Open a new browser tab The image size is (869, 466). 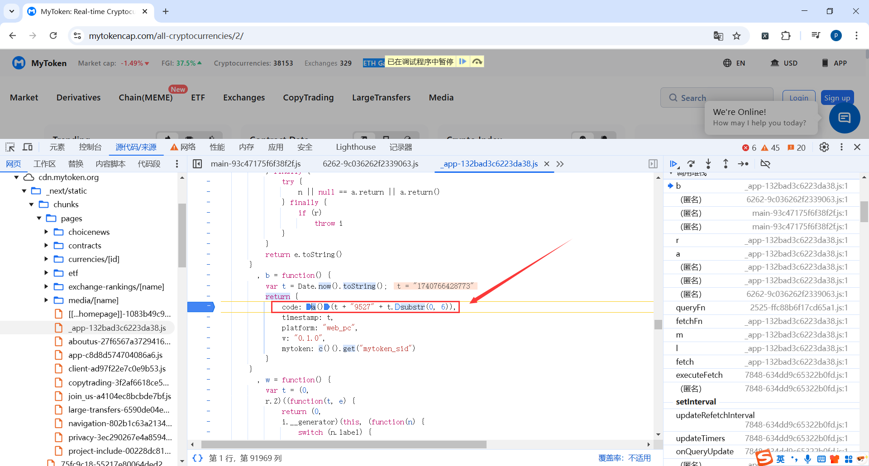(x=166, y=11)
